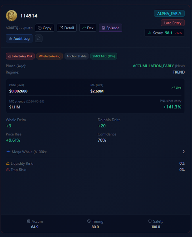Click the yellow Liquidity Risk warning icon
This screenshot has height=237, width=192.
tap(8, 163)
